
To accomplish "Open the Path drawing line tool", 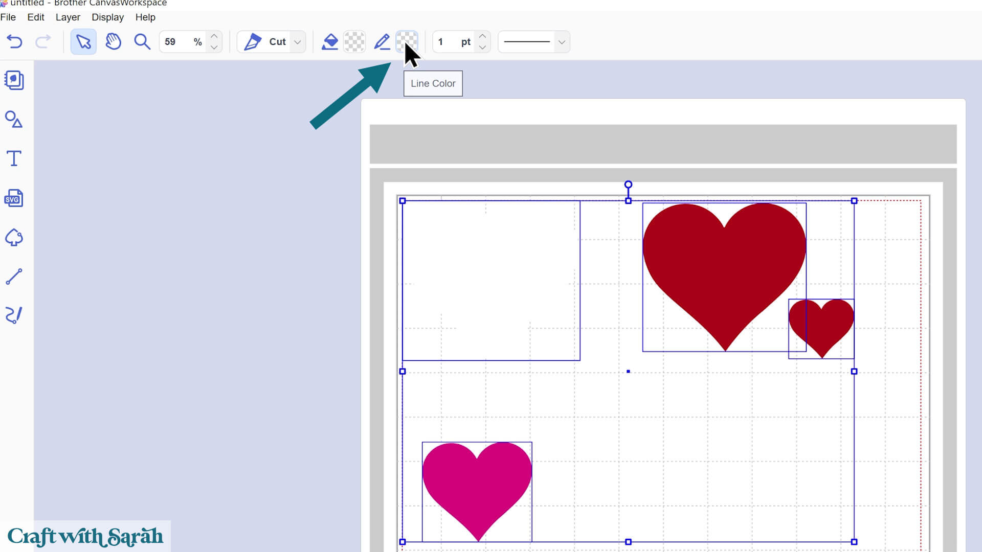I will coord(14,277).
